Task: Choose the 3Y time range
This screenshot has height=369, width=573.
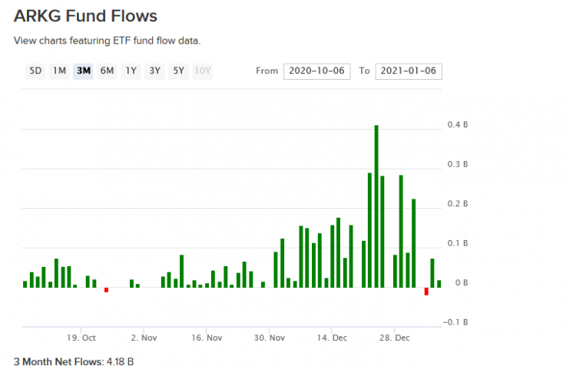Action: 155,71
